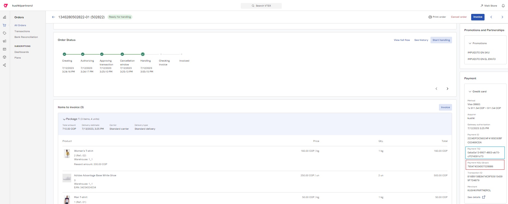Click the Search VTEX field

point(261,6)
